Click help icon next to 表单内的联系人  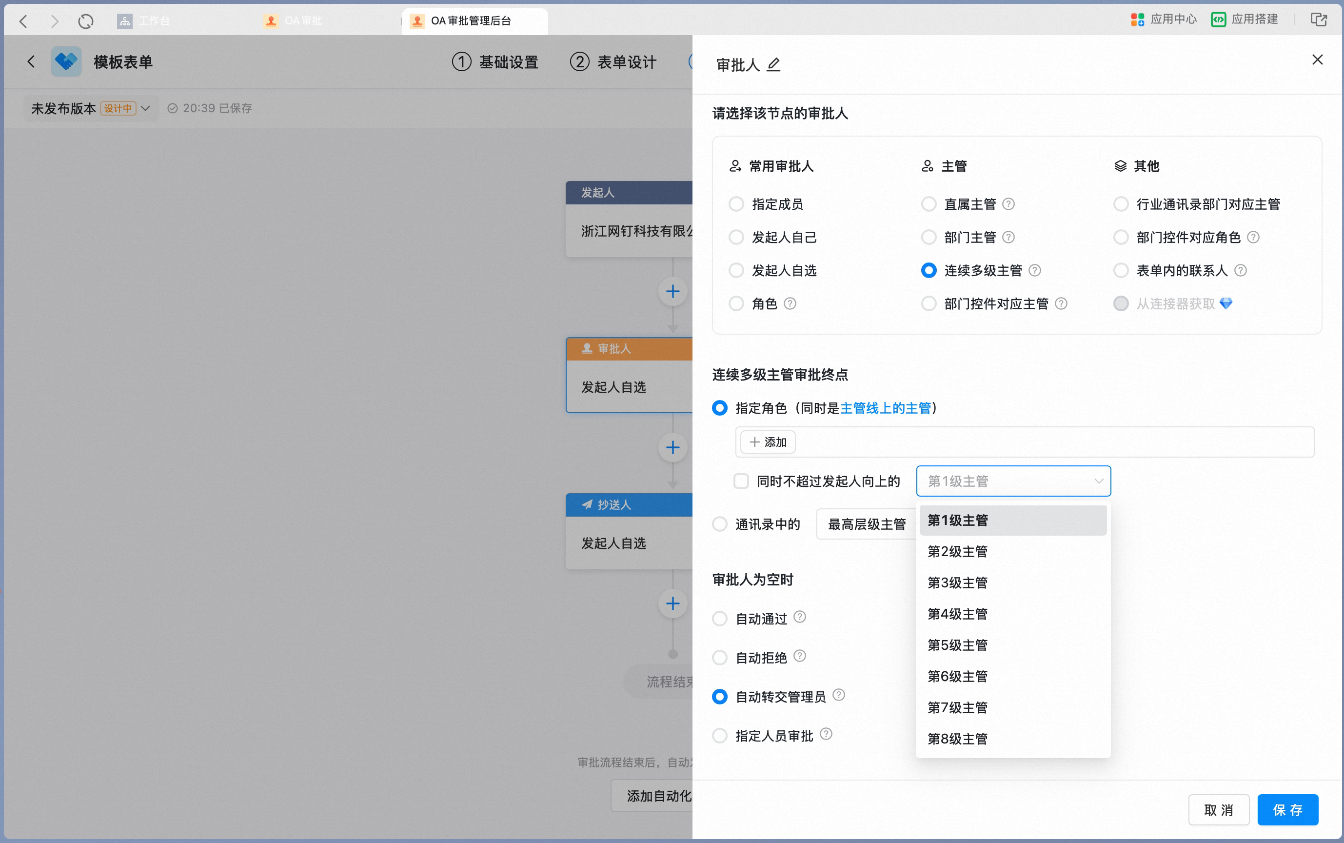coord(1240,270)
